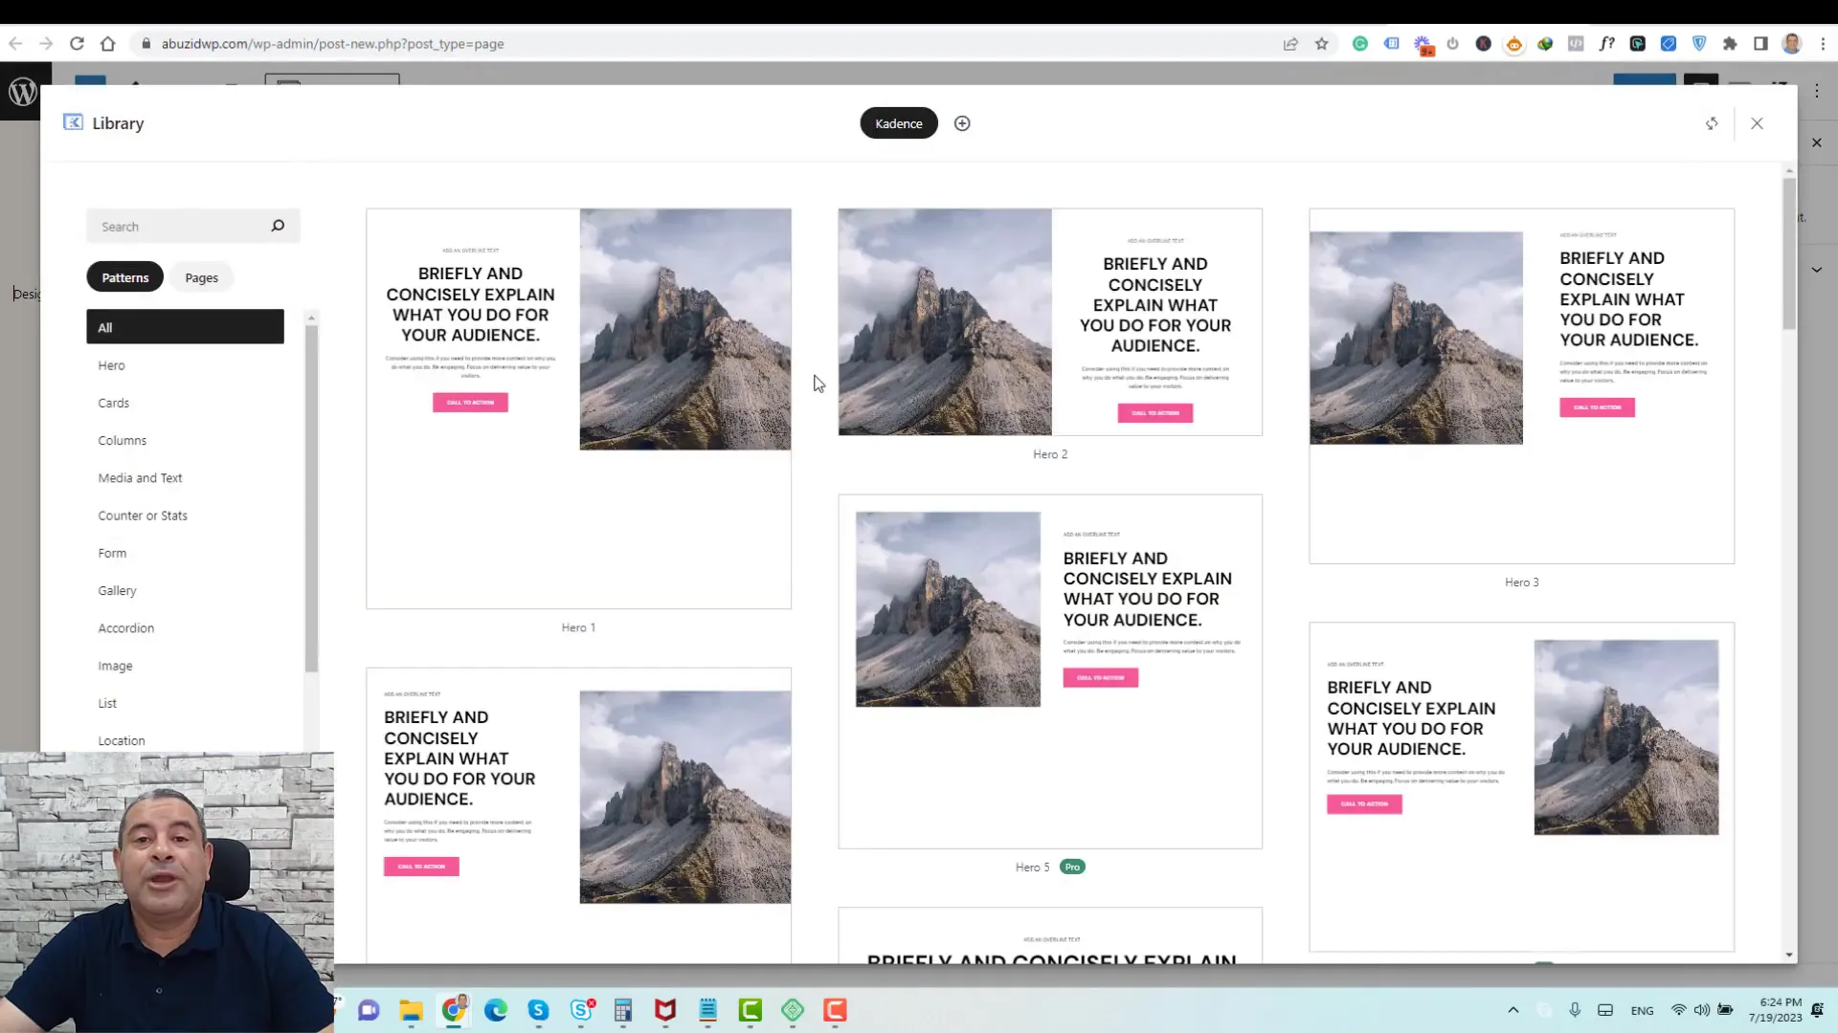This screenshot has height=1033, width=1838.
Task: Select the Cards category filter
Action: (x=114, y=401)
